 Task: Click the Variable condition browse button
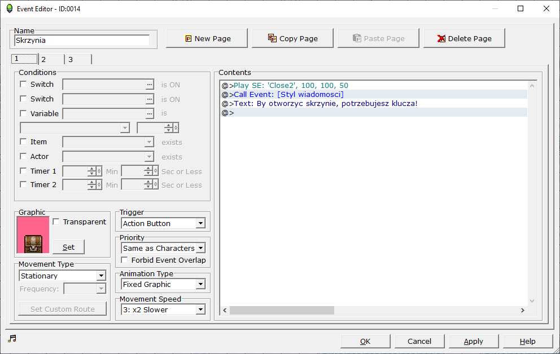coord(149,114)
